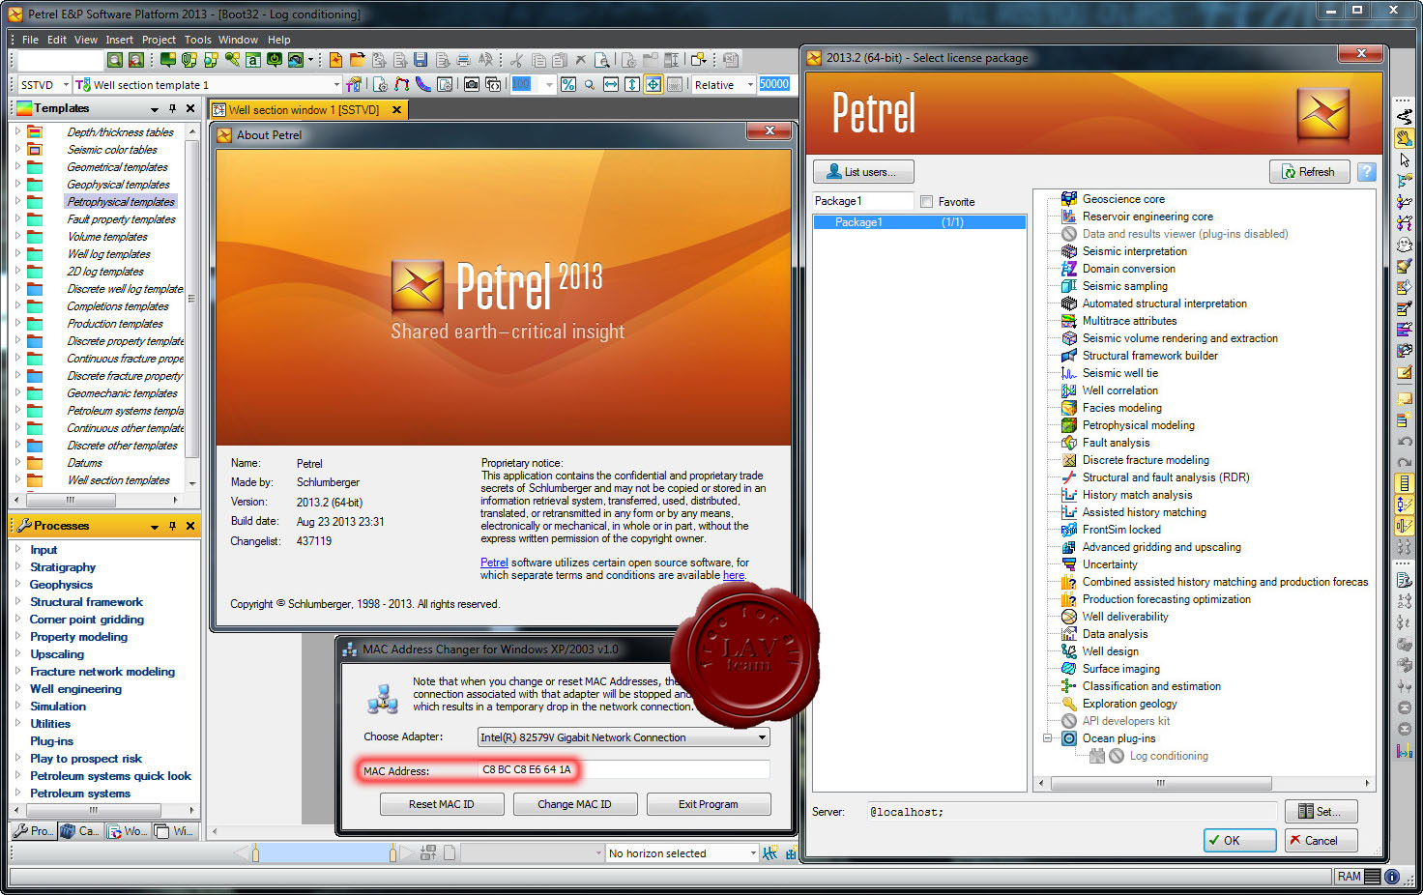This screenshot has width=1423, height=895.
Task: Click the Uncertainty module icon
Action: (1069, 564)
